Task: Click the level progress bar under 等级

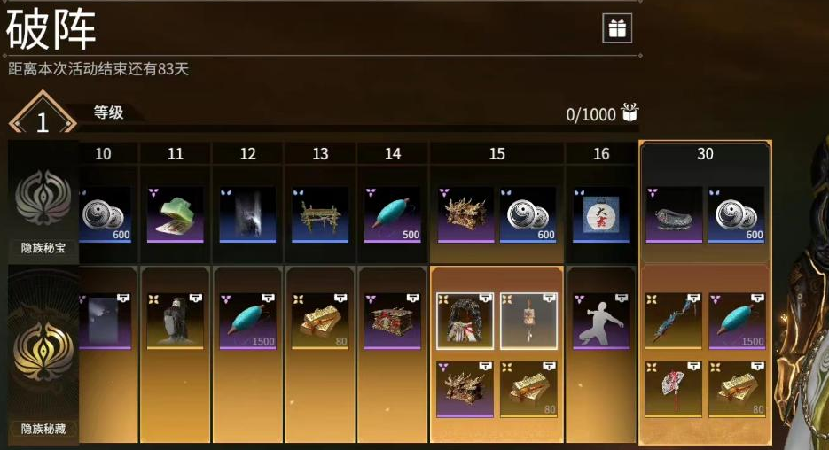Action: pos(357,128)
